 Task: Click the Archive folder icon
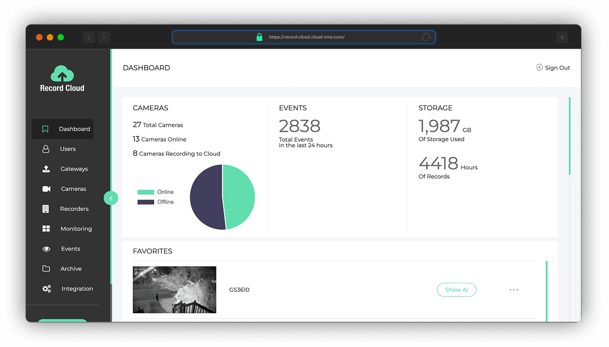click(x=46, y=269)
